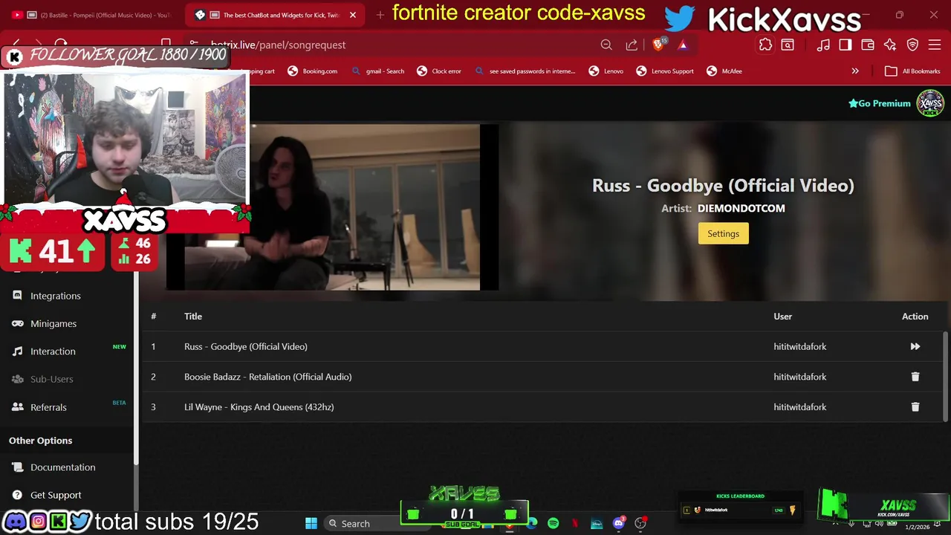The height and width of the screenshot is (535, 951).
Task: Open Spotify from the taskbar
Action: [x=553, y=523]
